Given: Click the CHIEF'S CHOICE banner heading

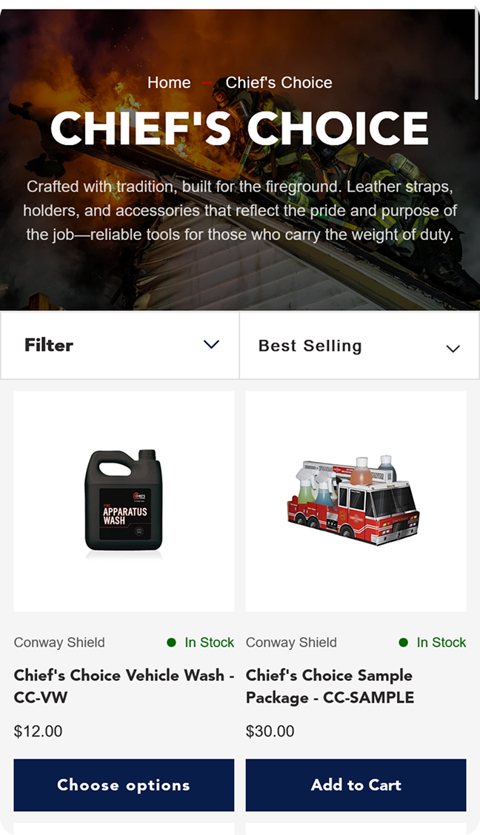Looking at the screenshot, I should 240,128.
